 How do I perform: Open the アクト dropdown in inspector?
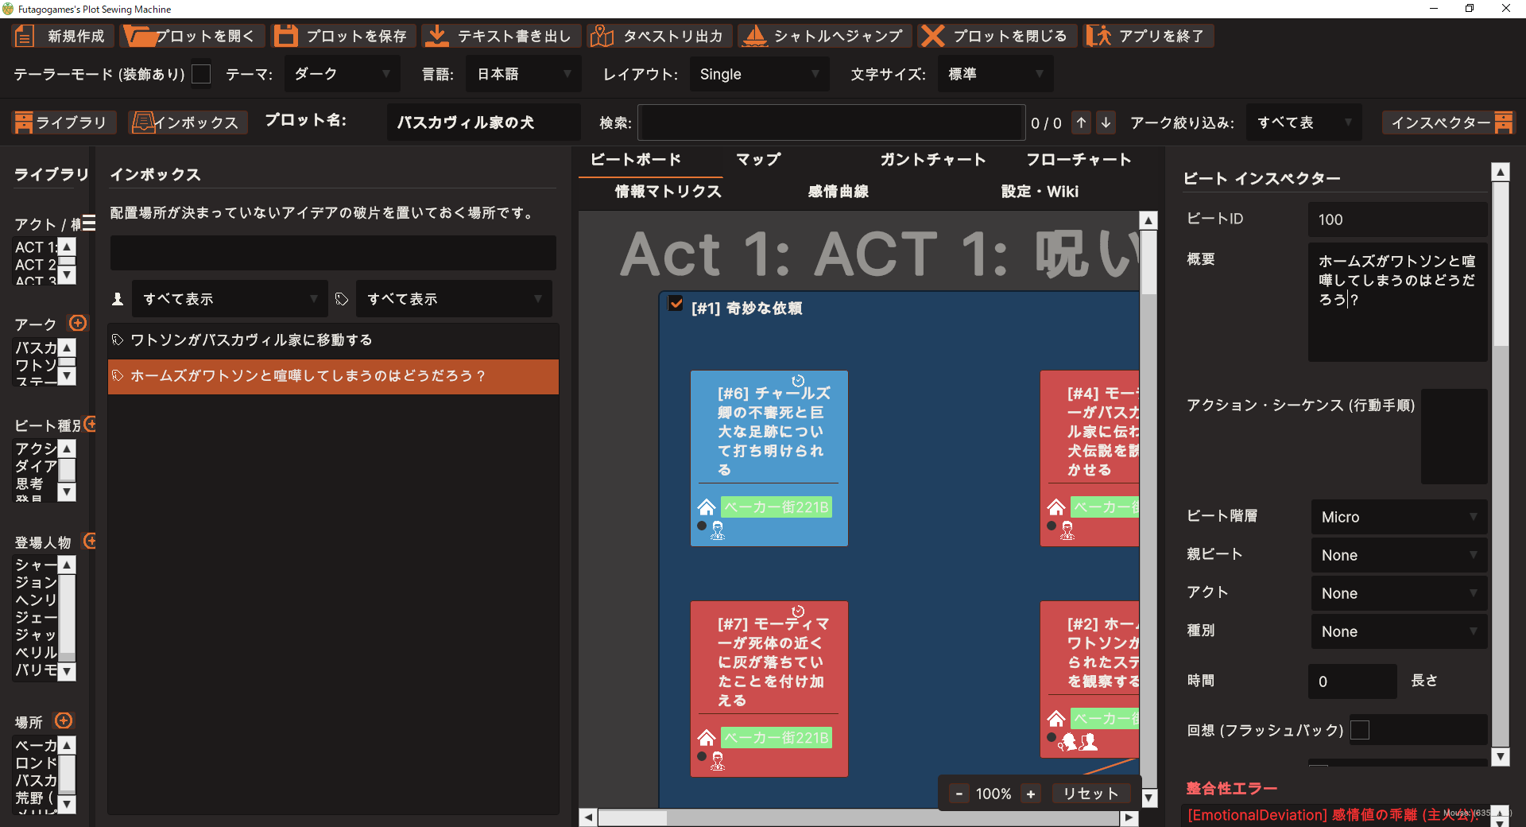(x=1399, y=593)
